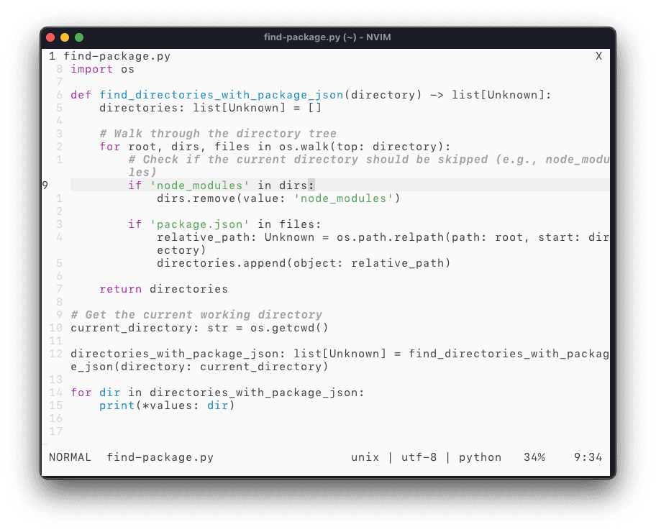The width and height of the screenshot is (656, 532).
Task: Click the yellow minimize window button
Action: (x=65, y=37)
